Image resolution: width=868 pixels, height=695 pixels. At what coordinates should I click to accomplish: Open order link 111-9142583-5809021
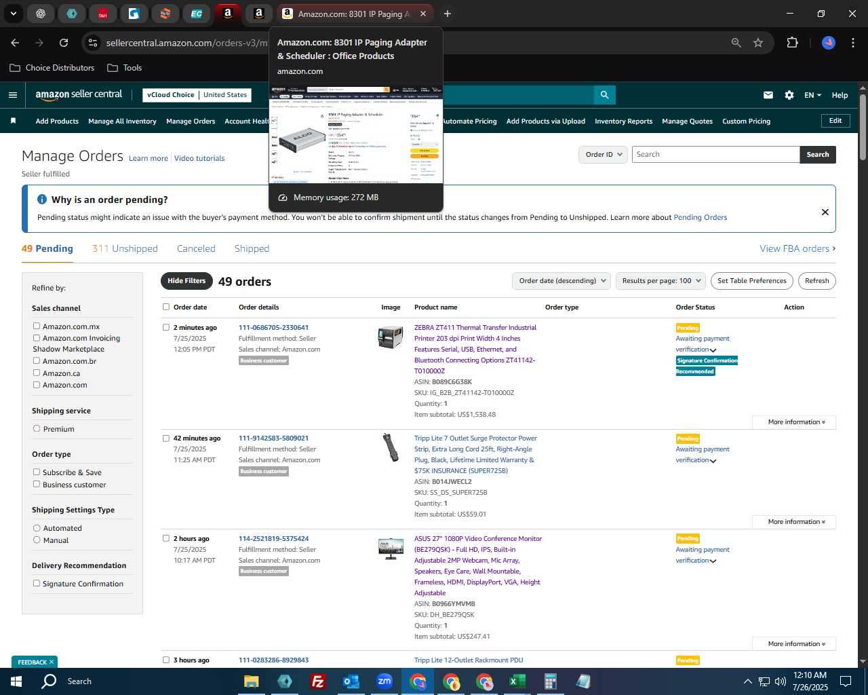(x=273, y=438)
